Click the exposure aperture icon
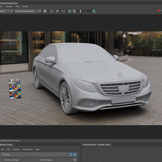 point(74,11)
